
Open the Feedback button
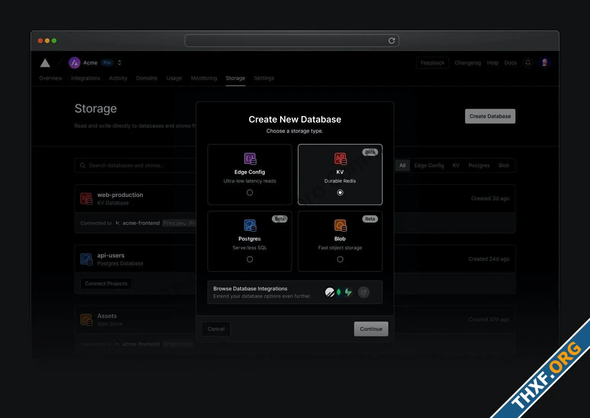click(x=432, y=63)
